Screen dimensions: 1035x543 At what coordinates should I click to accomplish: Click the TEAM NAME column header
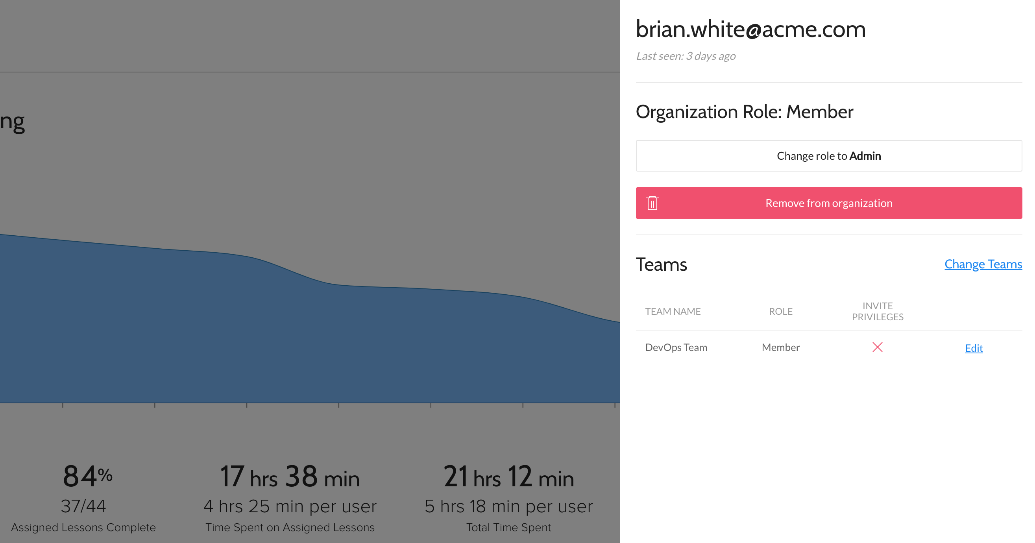coord(673,311)
